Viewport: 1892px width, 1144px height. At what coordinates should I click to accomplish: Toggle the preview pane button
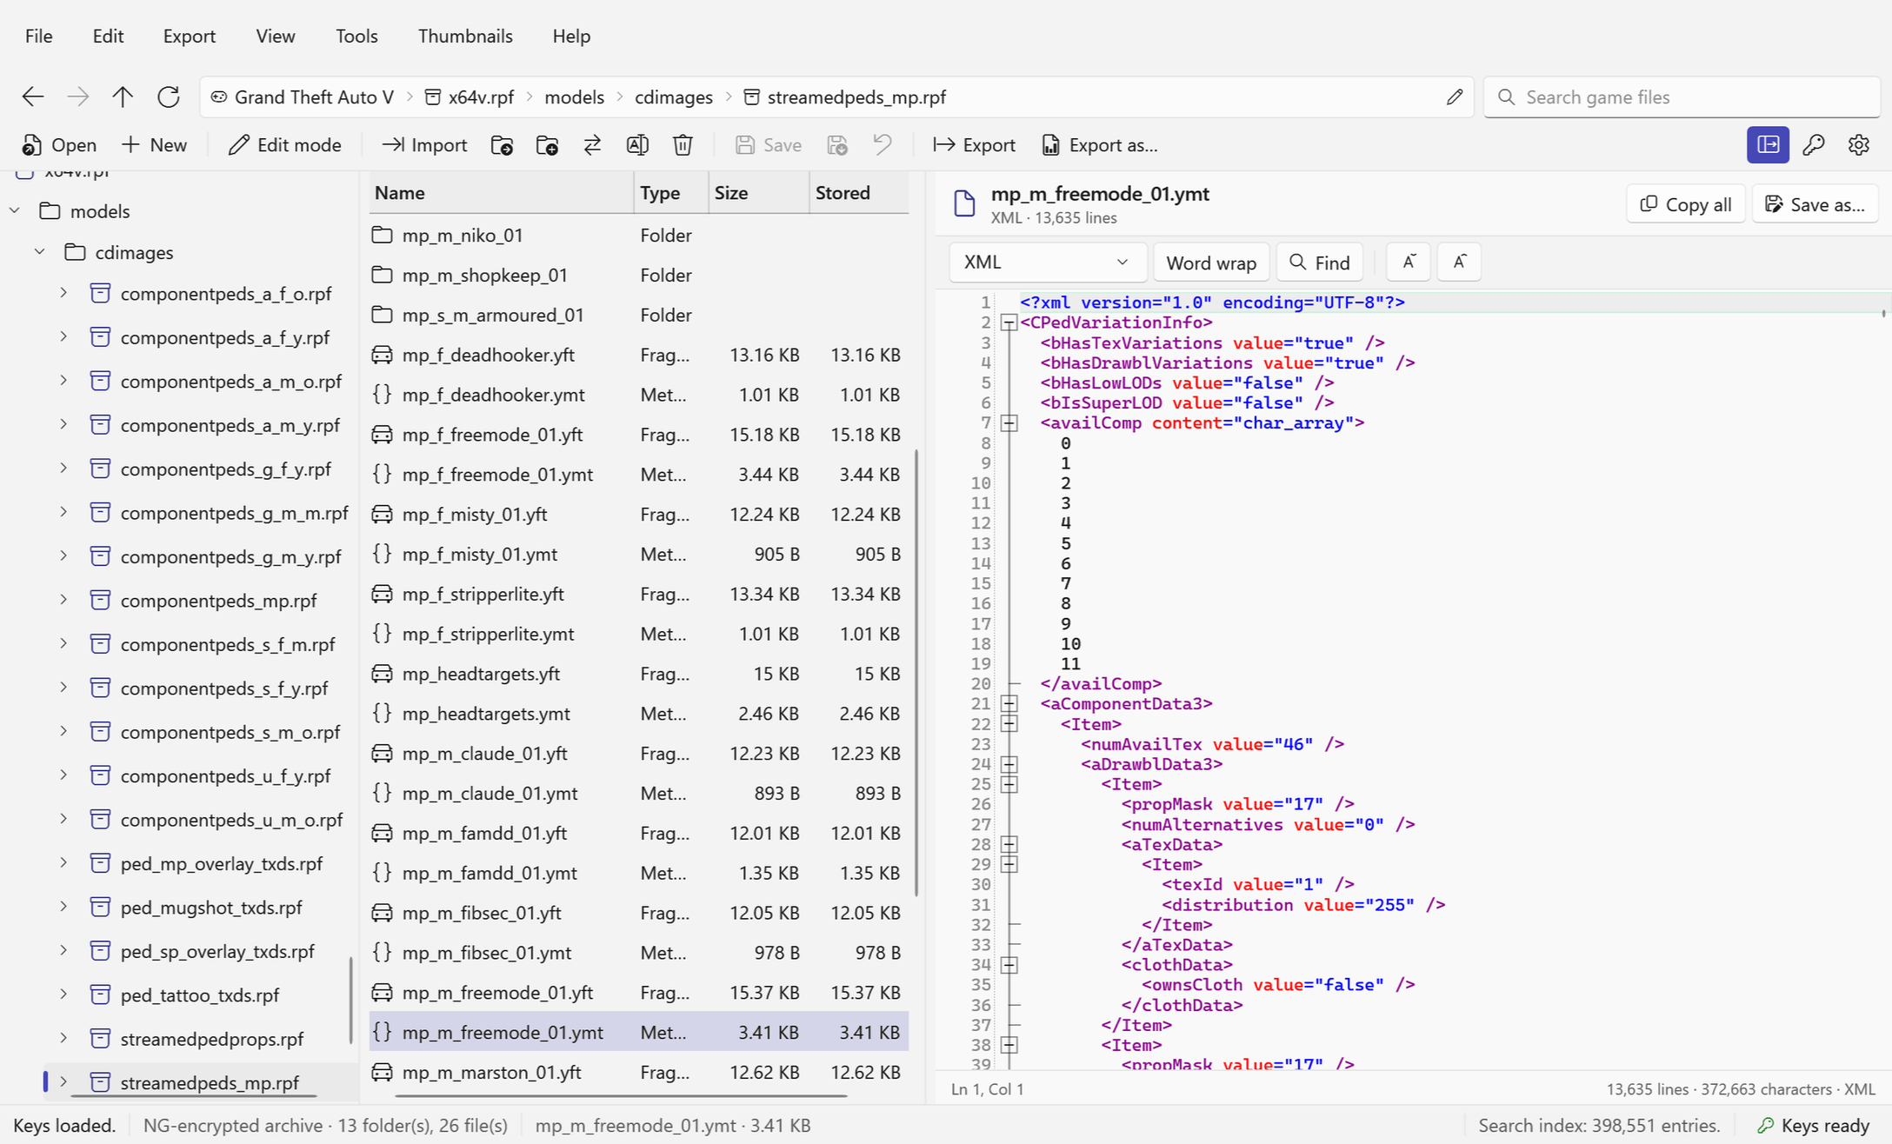point(1768,145)
